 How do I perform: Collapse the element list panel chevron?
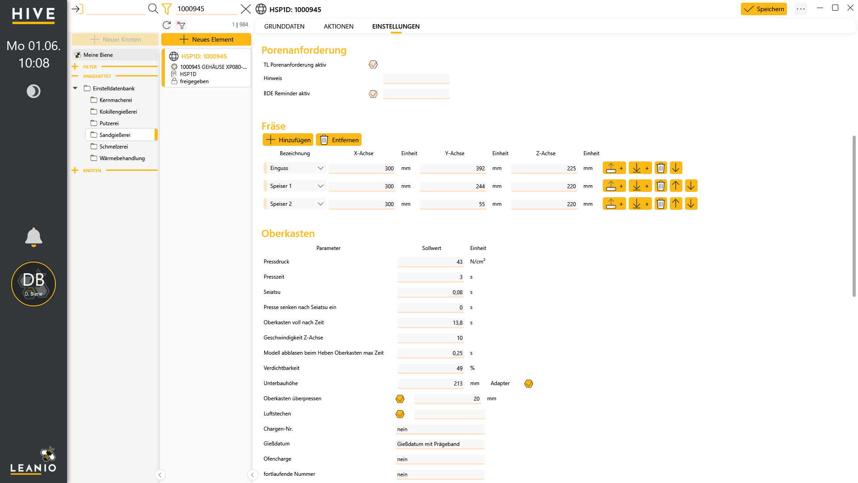(x=252, y=475)
